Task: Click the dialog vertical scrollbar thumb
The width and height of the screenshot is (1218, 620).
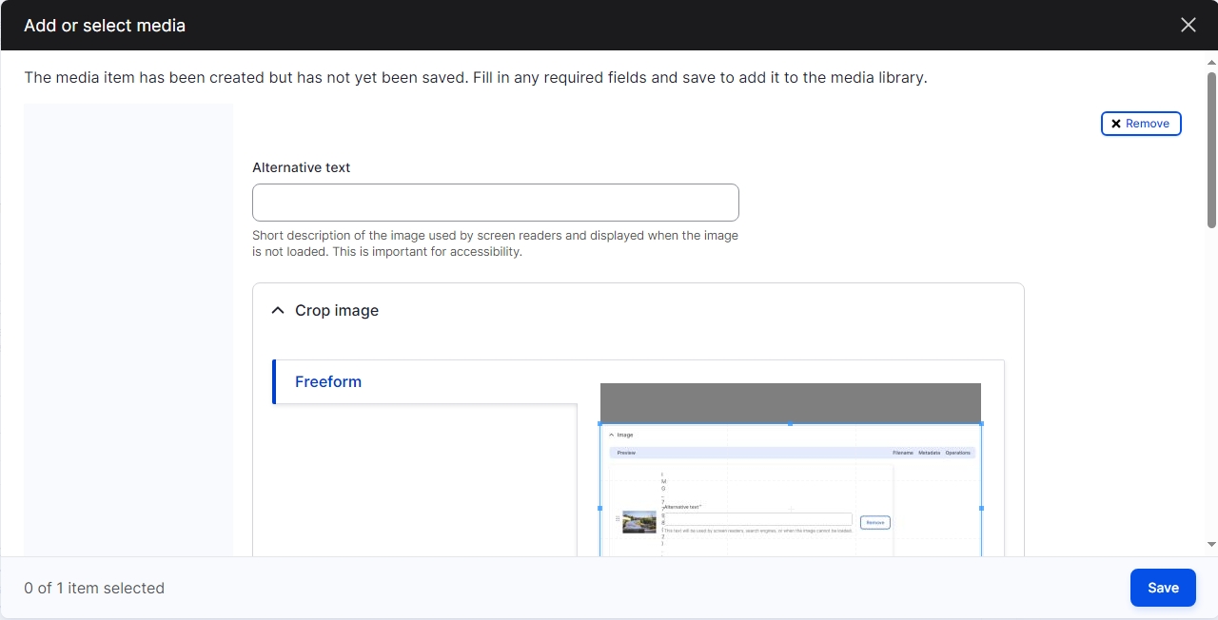Action: (x=1211, y=150)
